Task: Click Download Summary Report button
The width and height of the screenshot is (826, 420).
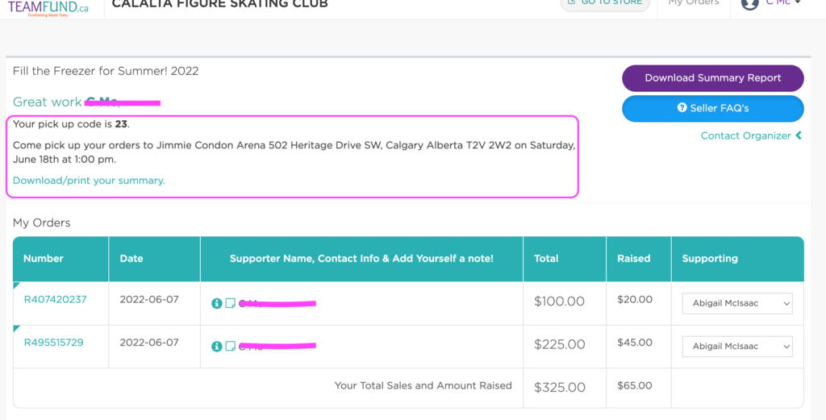Action: (x=712, y=78)
